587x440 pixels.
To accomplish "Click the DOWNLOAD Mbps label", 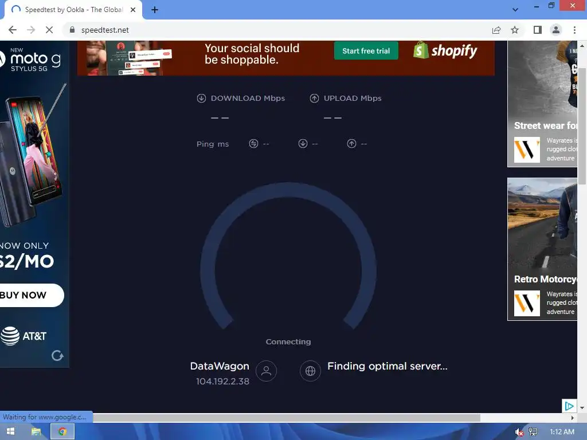I will coord(248,98).
